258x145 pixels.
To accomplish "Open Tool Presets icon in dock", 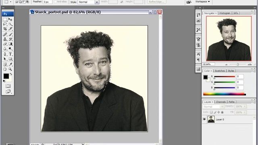I will coord(198,30).
